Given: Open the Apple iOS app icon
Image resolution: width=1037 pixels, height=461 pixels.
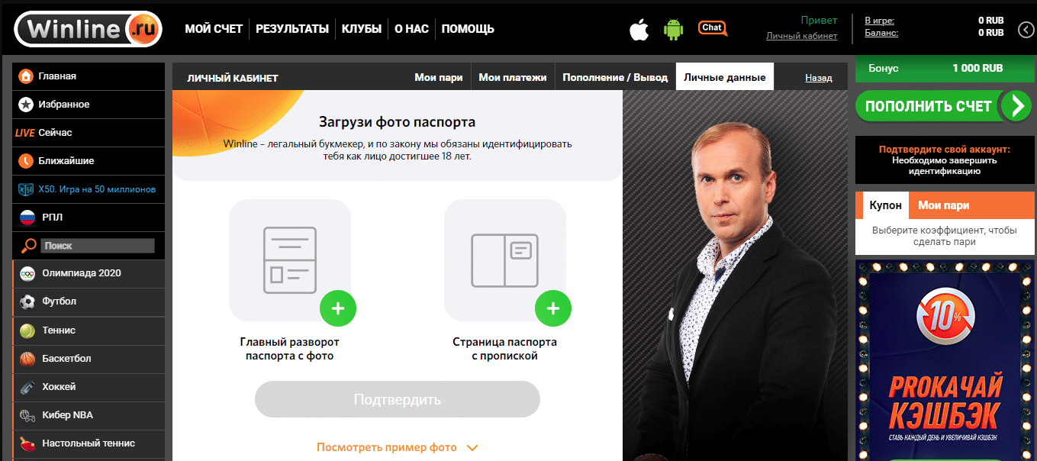Looking at the screenshot, I should pos(639,29).
